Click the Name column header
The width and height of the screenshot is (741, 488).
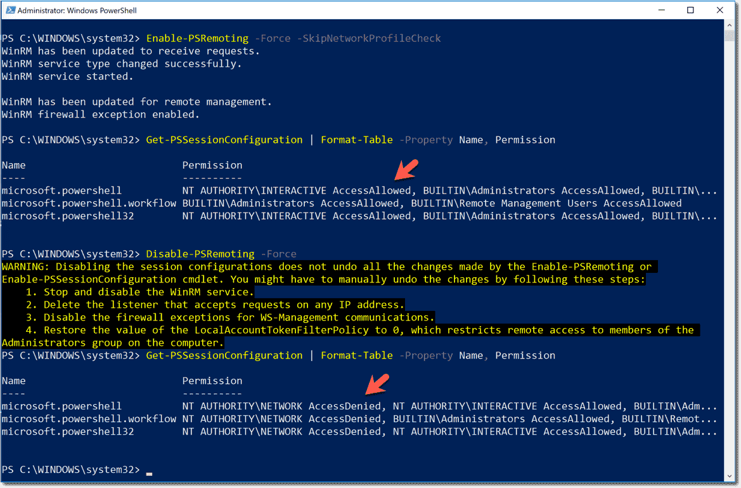point(13,165)
